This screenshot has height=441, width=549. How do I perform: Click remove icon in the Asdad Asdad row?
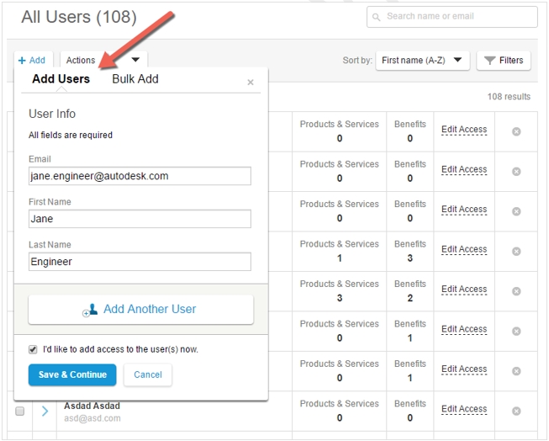tap(516, 411)
